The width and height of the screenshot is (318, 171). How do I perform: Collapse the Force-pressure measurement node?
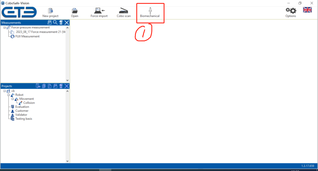(x=5, y=28)
